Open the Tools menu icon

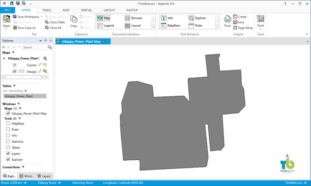click(x=260, y=19)
